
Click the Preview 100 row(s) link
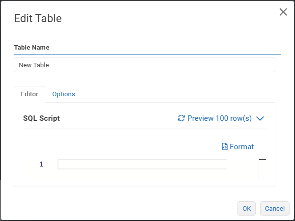pos(219,118)
